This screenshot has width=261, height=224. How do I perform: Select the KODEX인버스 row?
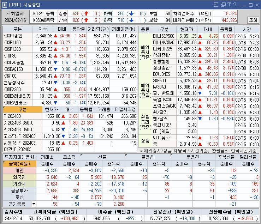click(x=70, y=103)
